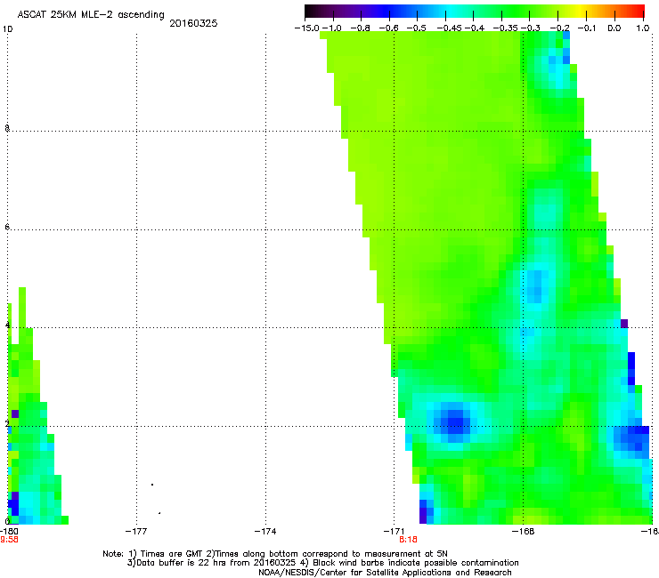659x578 pixels.
Task: Click the NOAA/NESDIS credit line
Action: click(385, 573)
